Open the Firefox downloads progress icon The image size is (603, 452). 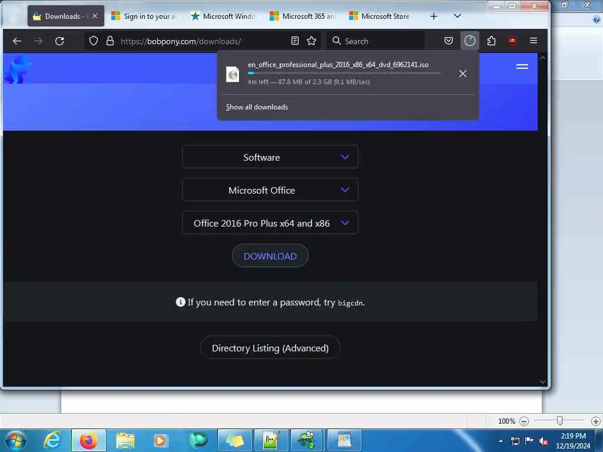click(469, 41)
